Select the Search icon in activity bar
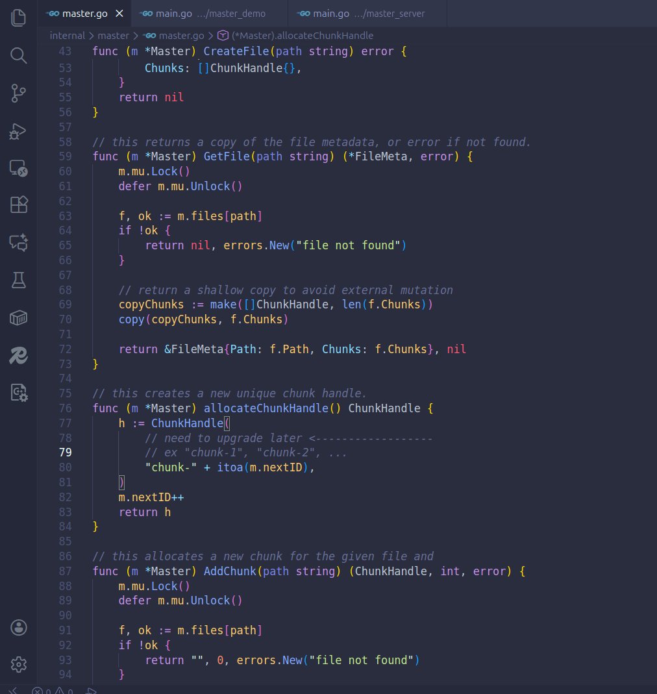This screenshot has width=657, height=694. [x=18, y=56]
